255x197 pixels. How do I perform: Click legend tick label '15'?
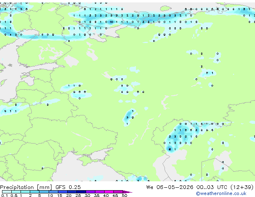[60, 195]
